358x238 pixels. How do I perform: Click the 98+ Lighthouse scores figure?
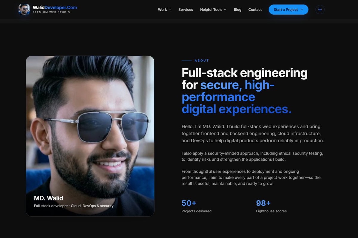(x=263, y=203)
